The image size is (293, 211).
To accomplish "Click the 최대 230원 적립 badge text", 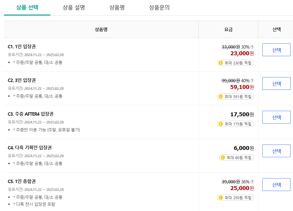I will [238, 63].
